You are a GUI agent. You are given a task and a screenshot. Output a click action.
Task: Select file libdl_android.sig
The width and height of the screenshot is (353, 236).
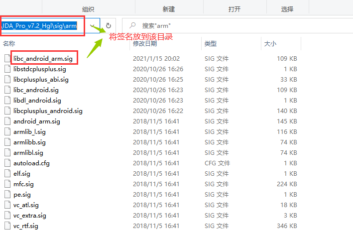37,101
